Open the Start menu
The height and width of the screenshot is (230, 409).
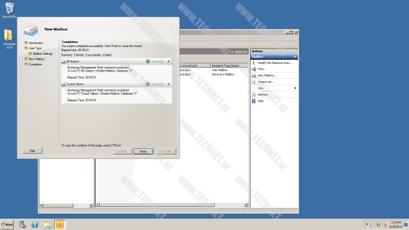click(7, 224)
